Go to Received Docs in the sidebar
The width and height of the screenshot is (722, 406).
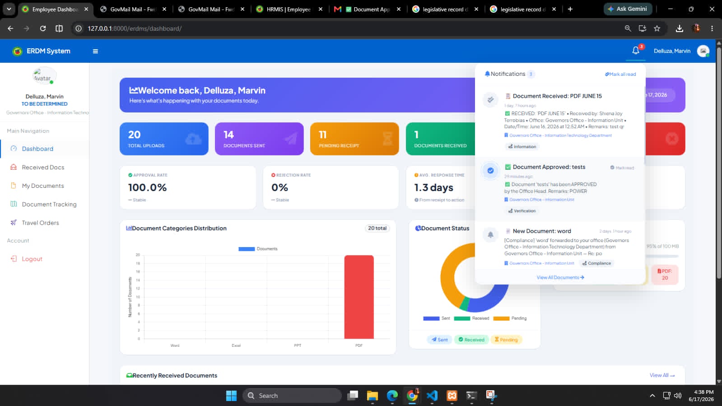point(43,167)
